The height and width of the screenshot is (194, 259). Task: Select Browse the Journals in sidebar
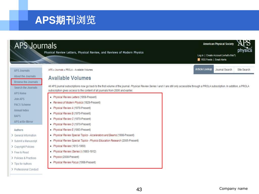click(x=26, y=82)
